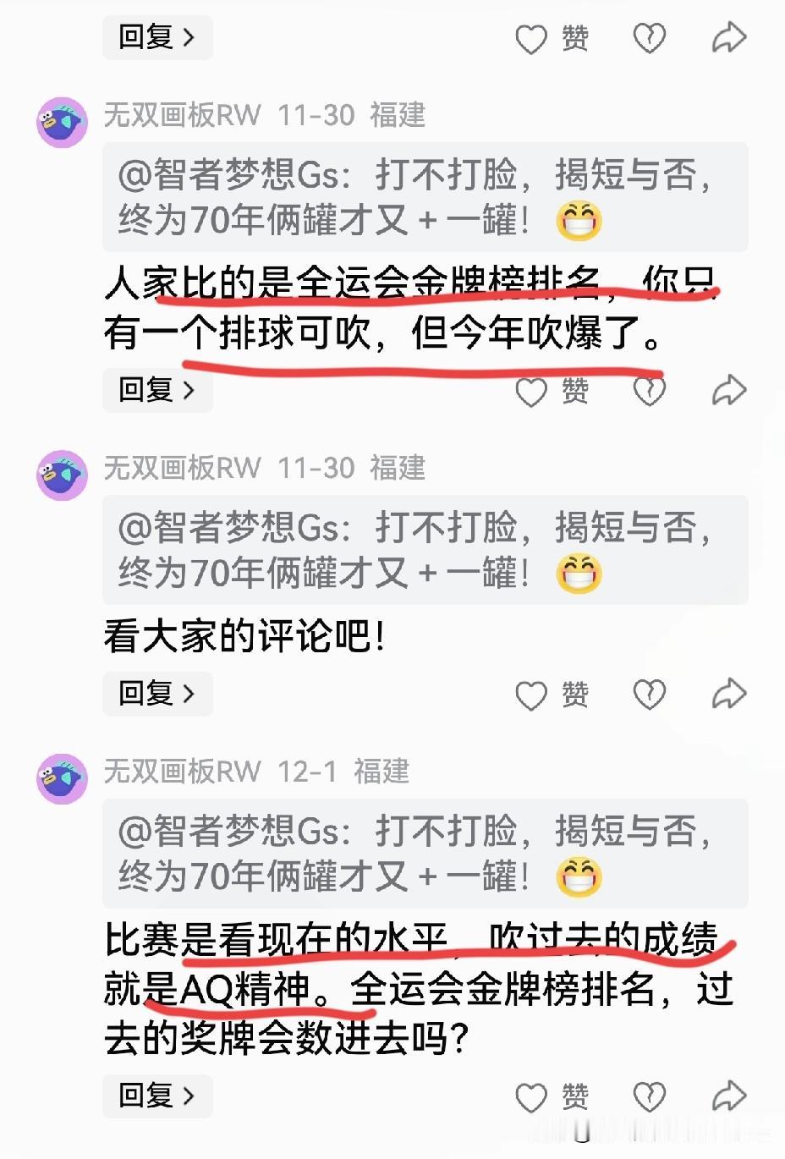The height and width of the screenshot is (1159, 785).
Task: Share the 看大家的评论吧 comment
Action: point(729,694)
